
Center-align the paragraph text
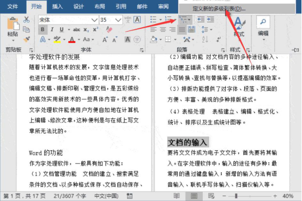tap(163, 29)
